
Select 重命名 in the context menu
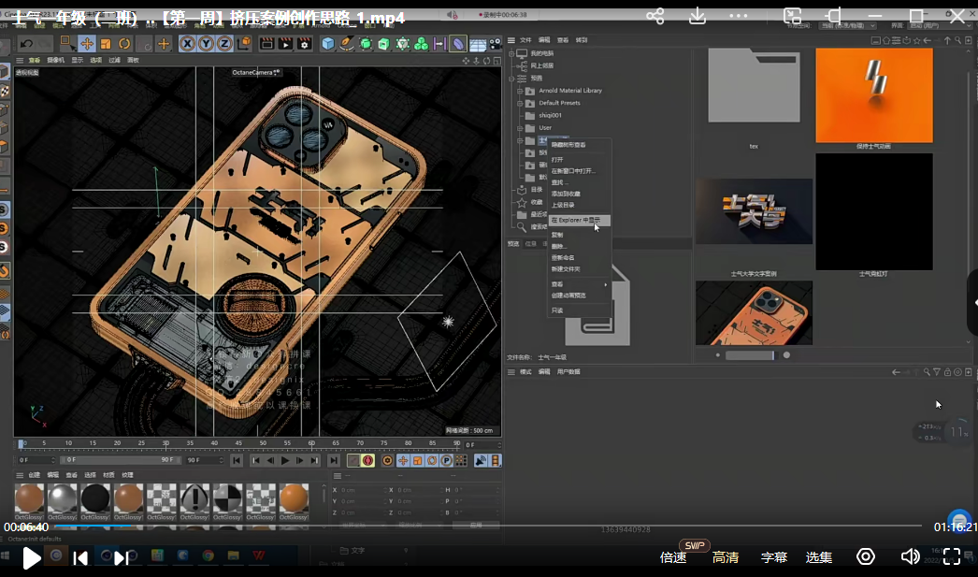click(x=563, y=257)
